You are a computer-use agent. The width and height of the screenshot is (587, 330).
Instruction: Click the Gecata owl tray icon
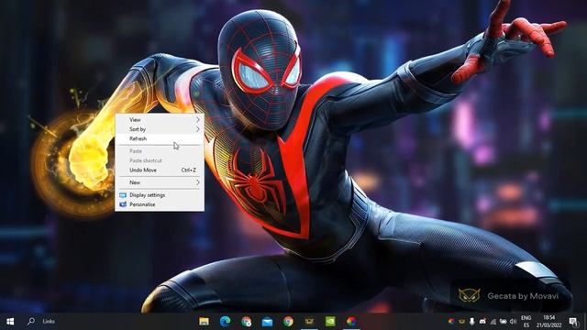coord(462,322)
